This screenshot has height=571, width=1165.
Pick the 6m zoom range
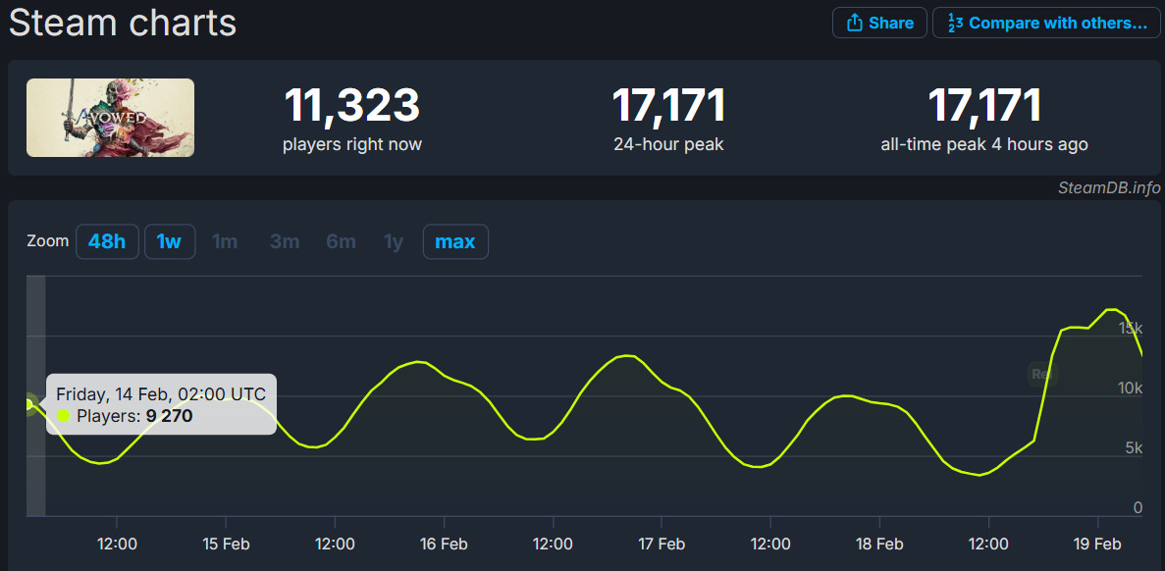pos(341,241)
